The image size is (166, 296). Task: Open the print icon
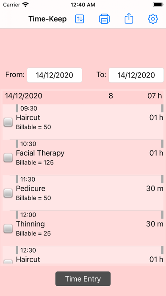pyautogui.click(x=104, y=19)
